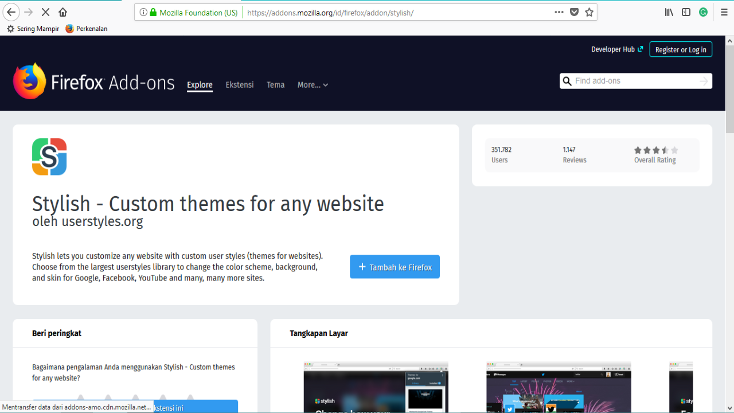734x413 pixels.
Task: Click the Firefox Add-ons logo
Action: tap(93, 81)
